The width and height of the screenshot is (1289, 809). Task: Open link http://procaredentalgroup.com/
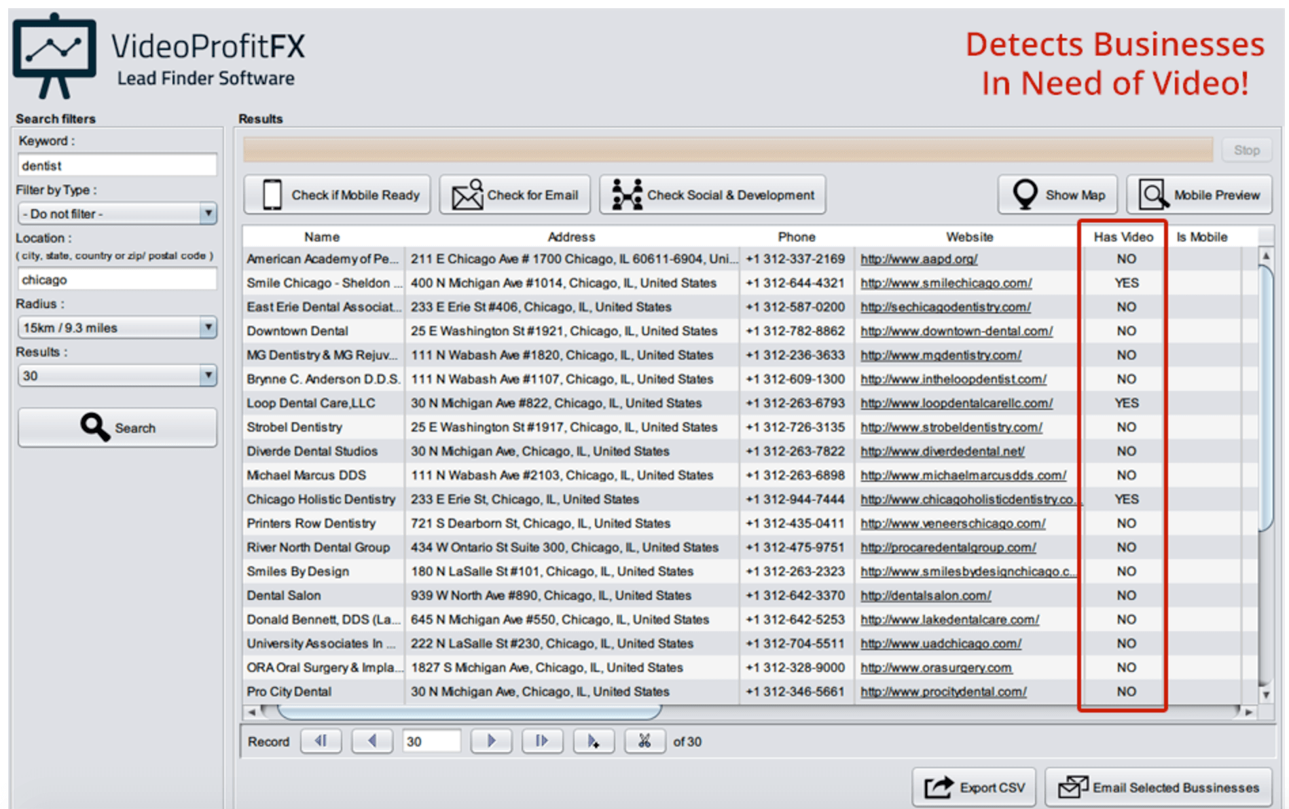point(948,548)
